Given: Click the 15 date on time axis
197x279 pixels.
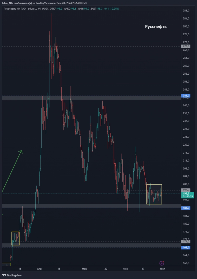Looking at the screenshot, I should click(x=59, y=269).
